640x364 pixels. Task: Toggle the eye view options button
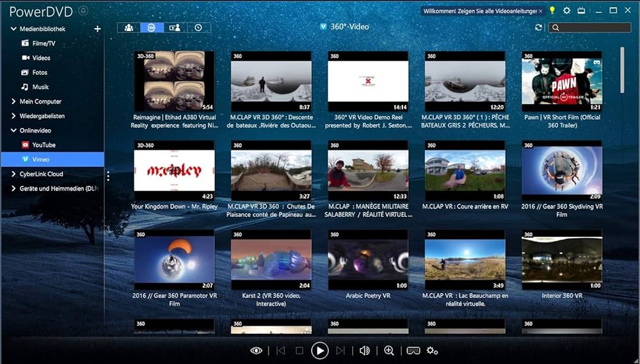[257, 351]
